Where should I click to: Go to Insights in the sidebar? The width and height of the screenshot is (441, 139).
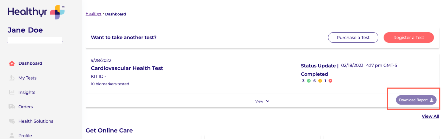[x=27, y=92]
